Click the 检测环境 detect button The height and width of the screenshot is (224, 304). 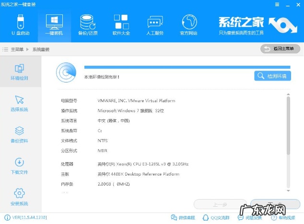(272, 76)
